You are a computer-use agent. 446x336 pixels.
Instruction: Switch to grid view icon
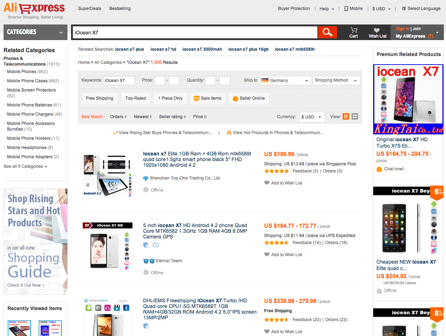355,116
